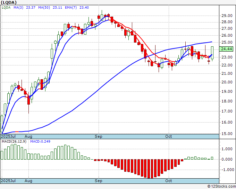Click the current price tag 24.44
Image resolution: width=236 pixels, height=189 pixels.
coord(226,49)
